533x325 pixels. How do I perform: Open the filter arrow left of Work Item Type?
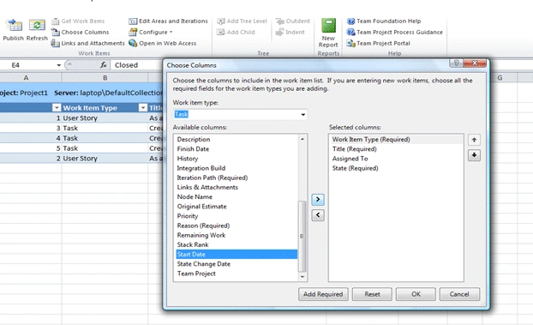click(x=57, y=108)
